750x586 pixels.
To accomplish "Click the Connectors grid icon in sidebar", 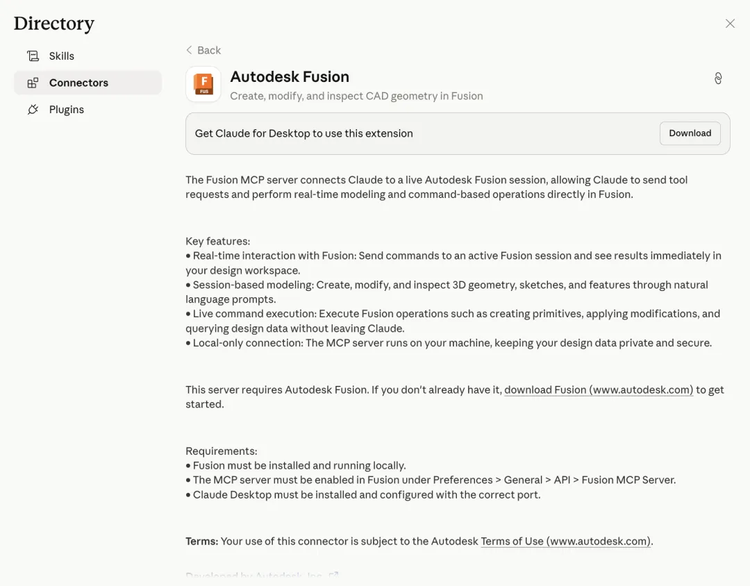I will [x=33, y=83].
